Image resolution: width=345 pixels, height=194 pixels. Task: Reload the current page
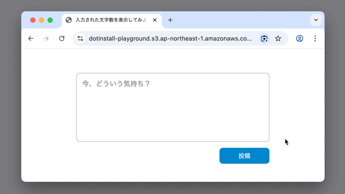click(62, 38)
